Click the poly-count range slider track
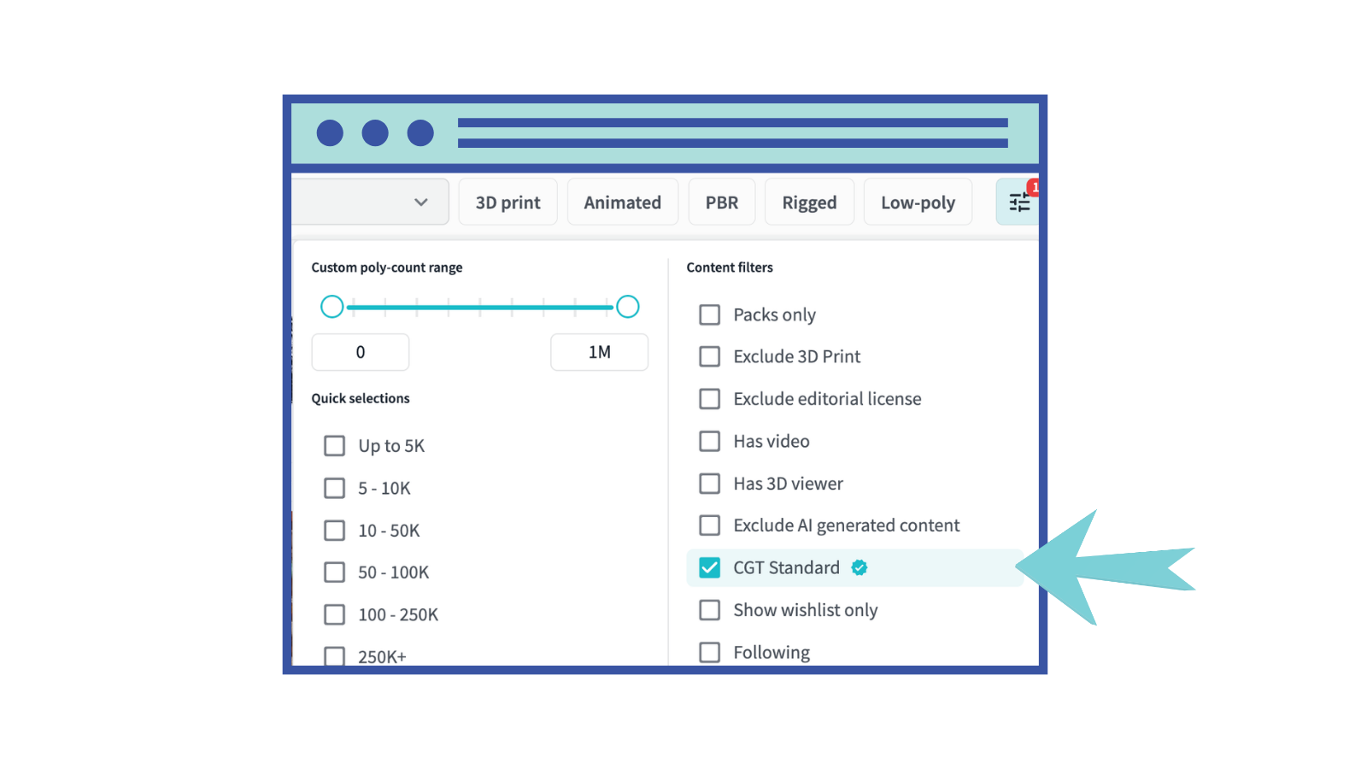This screenshot has height=769, width=1367. (x=480, y=307)
